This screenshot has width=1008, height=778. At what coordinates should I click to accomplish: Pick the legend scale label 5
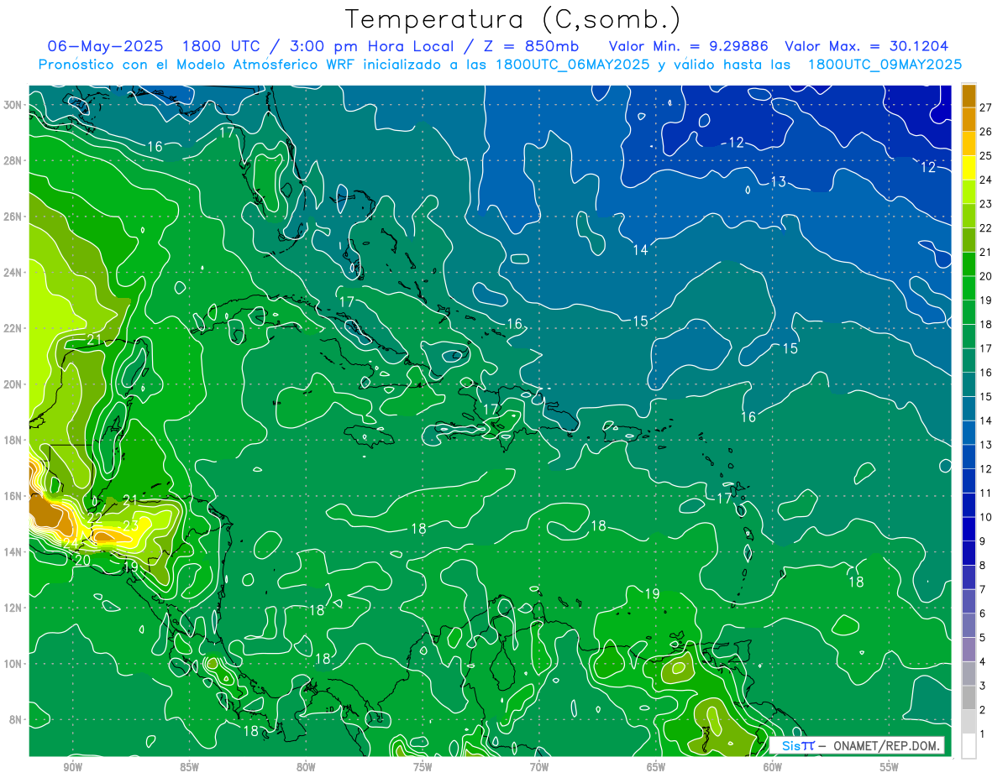[983, 638]
